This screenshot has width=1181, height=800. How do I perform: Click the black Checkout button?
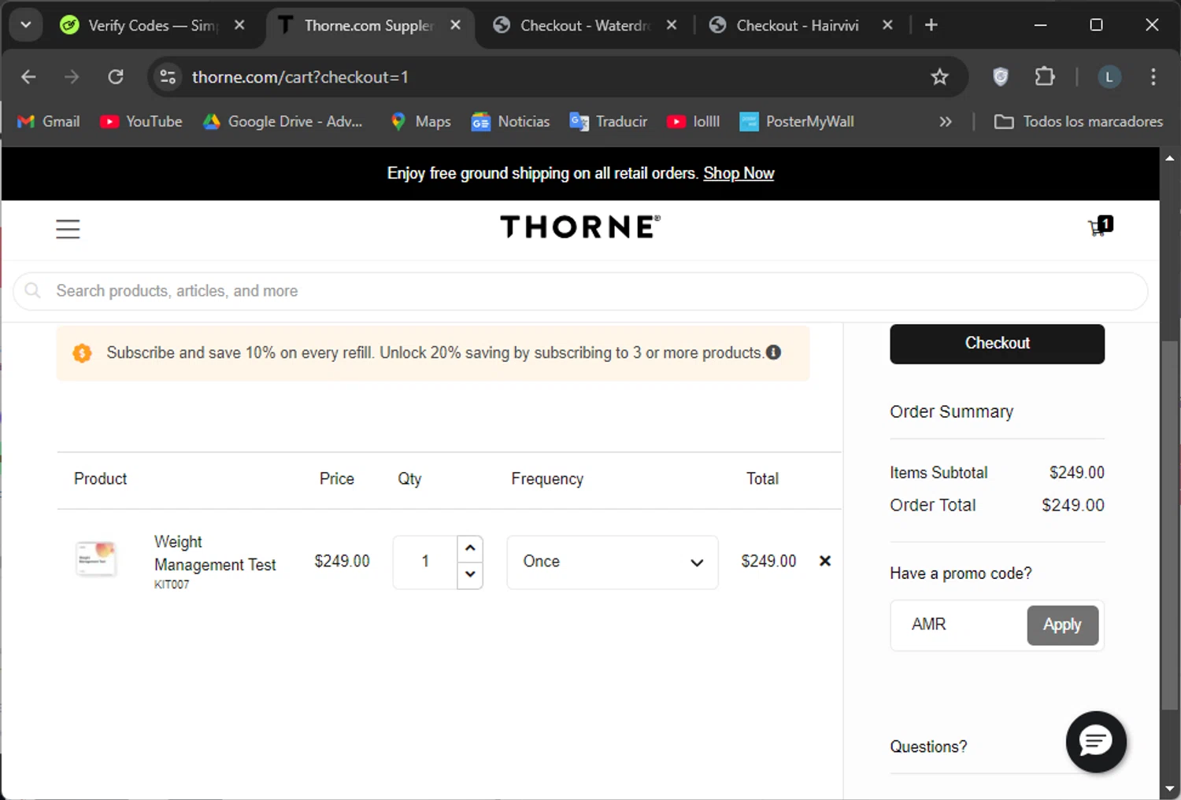tap(997, 344)
